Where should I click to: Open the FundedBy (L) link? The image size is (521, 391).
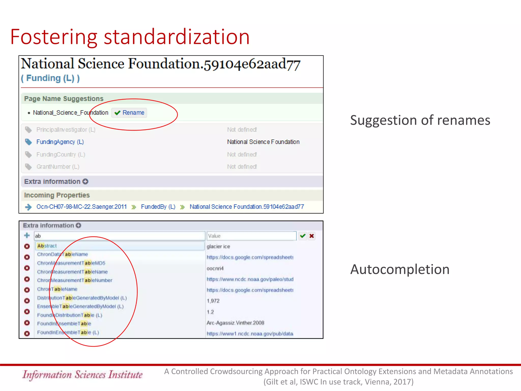[158, 207]
